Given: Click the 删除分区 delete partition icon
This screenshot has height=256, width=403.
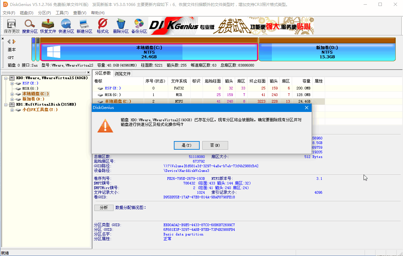Looking at the screenshot, I should point(121,26).
